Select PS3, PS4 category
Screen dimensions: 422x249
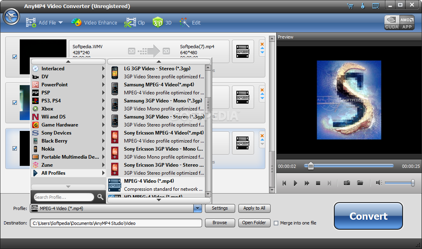pos(68,101)
